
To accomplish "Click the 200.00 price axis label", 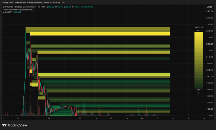I will click(210, 77).
